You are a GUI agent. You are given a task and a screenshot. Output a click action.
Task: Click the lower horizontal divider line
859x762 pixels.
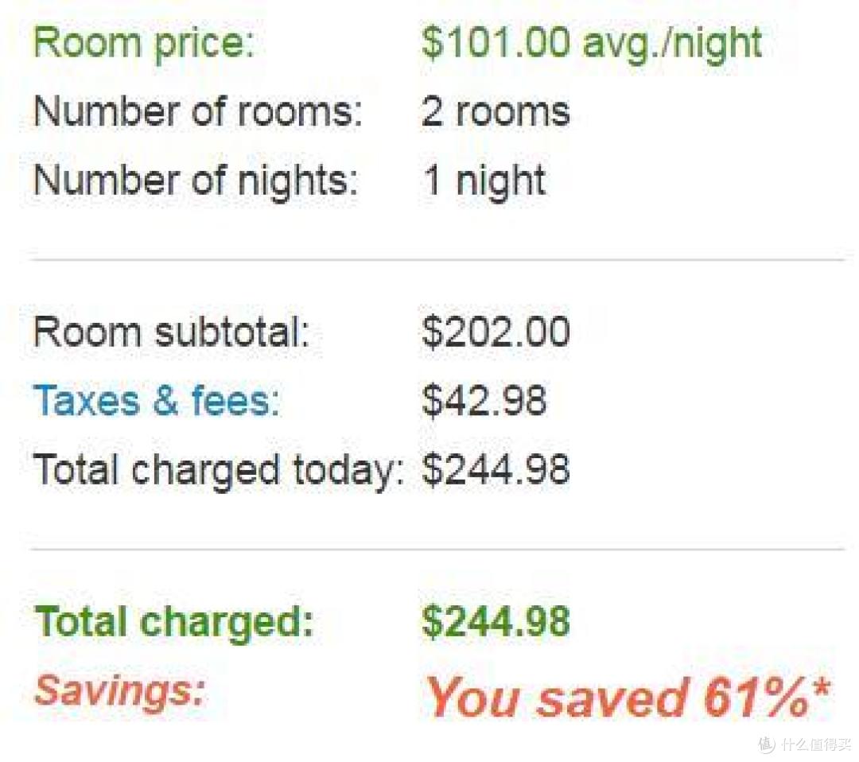[x=437, y=548]
